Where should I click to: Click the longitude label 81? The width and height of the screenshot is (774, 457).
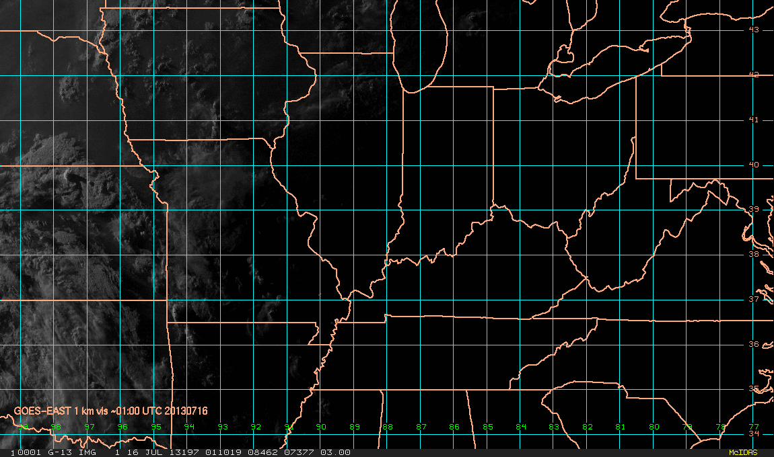[x=621, y=427]
